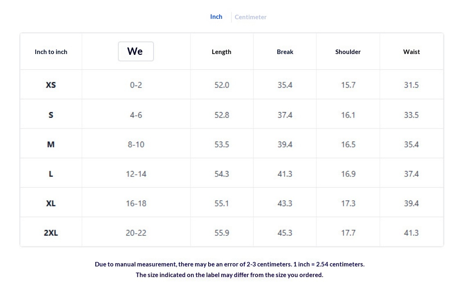
Task: Click the manual measurement error note text
Action: [229, 264]
